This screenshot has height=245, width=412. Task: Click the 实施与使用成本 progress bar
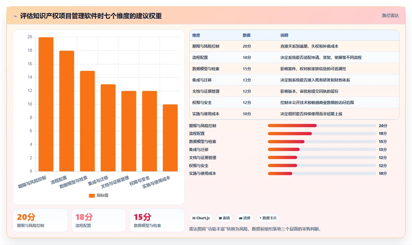(x=322, y=174)
